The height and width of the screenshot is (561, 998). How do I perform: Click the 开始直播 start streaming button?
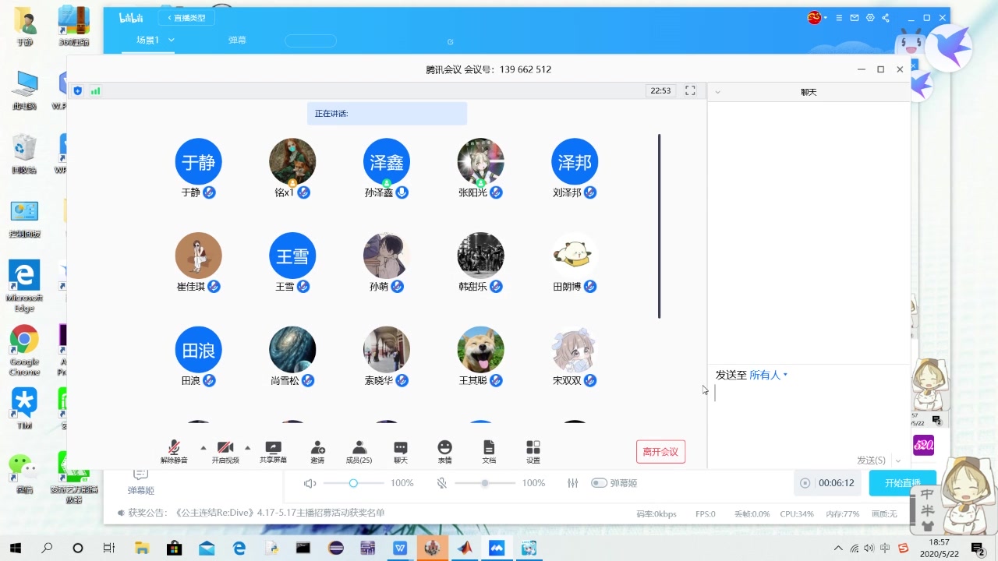tap(903, 483)
